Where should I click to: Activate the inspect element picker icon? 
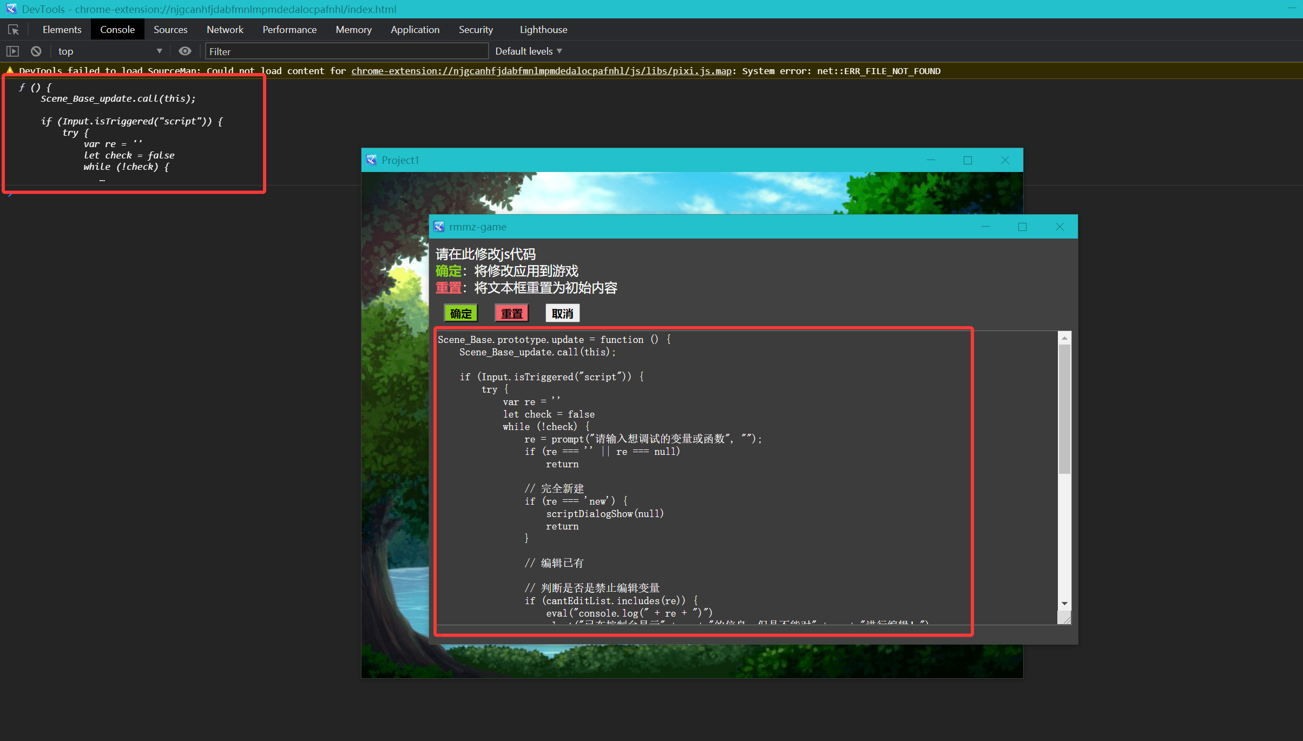click(14, 30)
